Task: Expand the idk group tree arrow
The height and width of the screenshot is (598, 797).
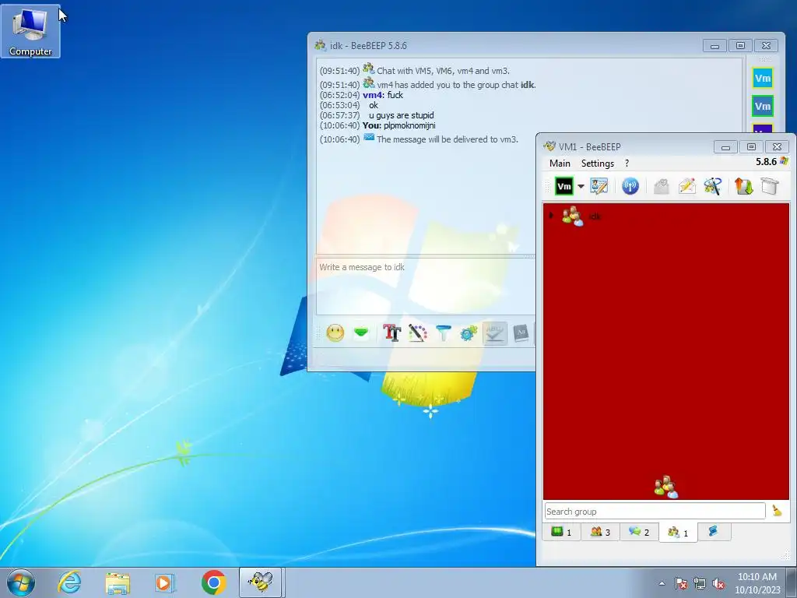Action: pyautogui.click(x=551, y=216)
